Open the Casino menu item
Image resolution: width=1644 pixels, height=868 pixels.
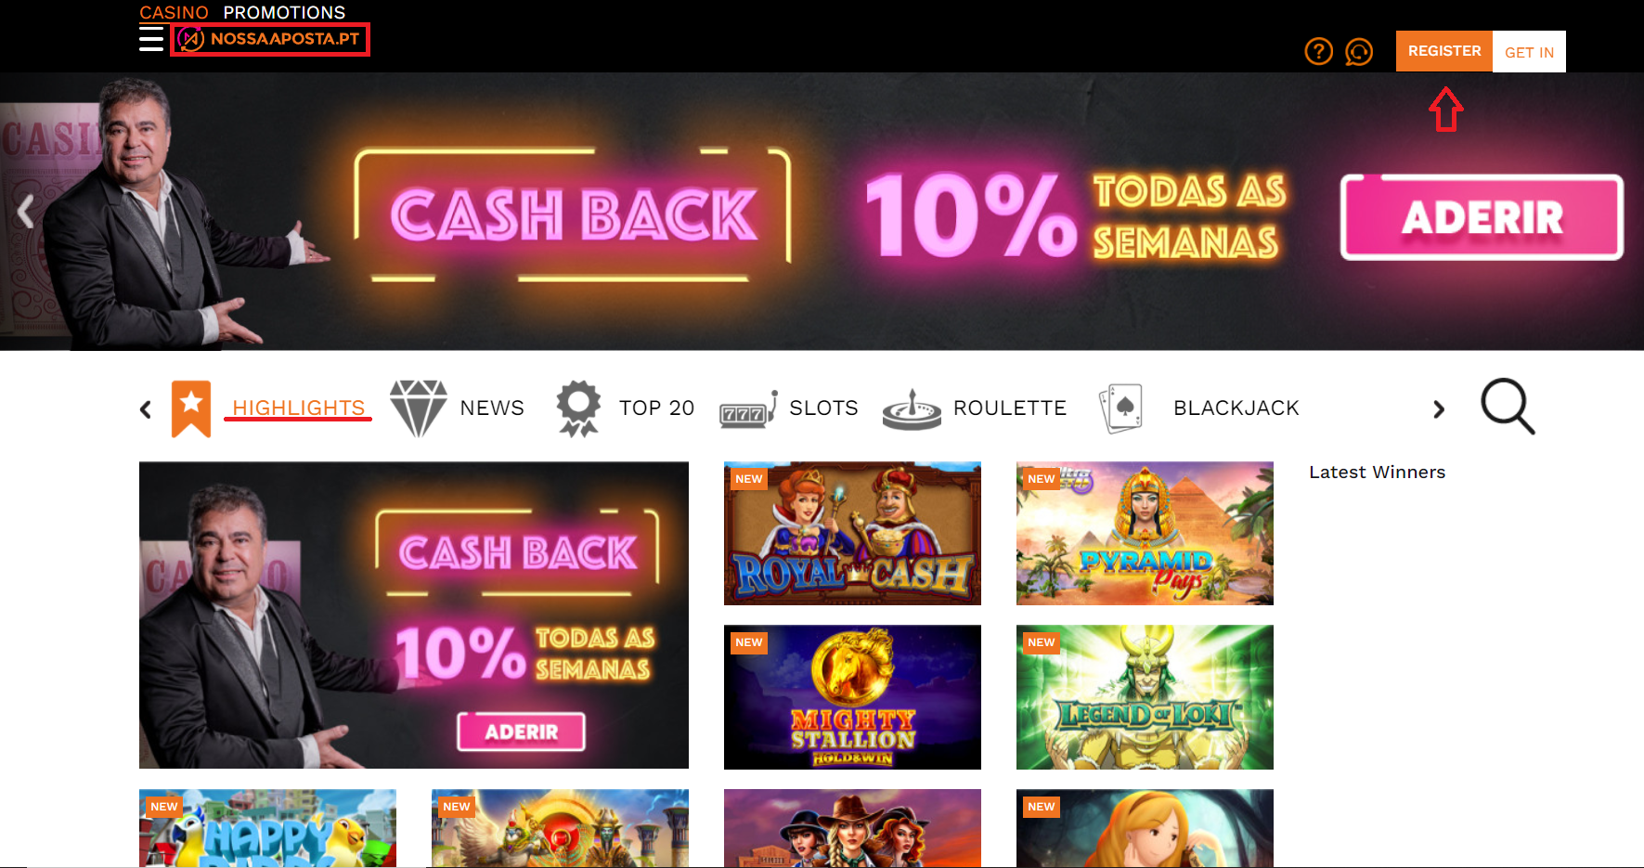click(174, 12)
